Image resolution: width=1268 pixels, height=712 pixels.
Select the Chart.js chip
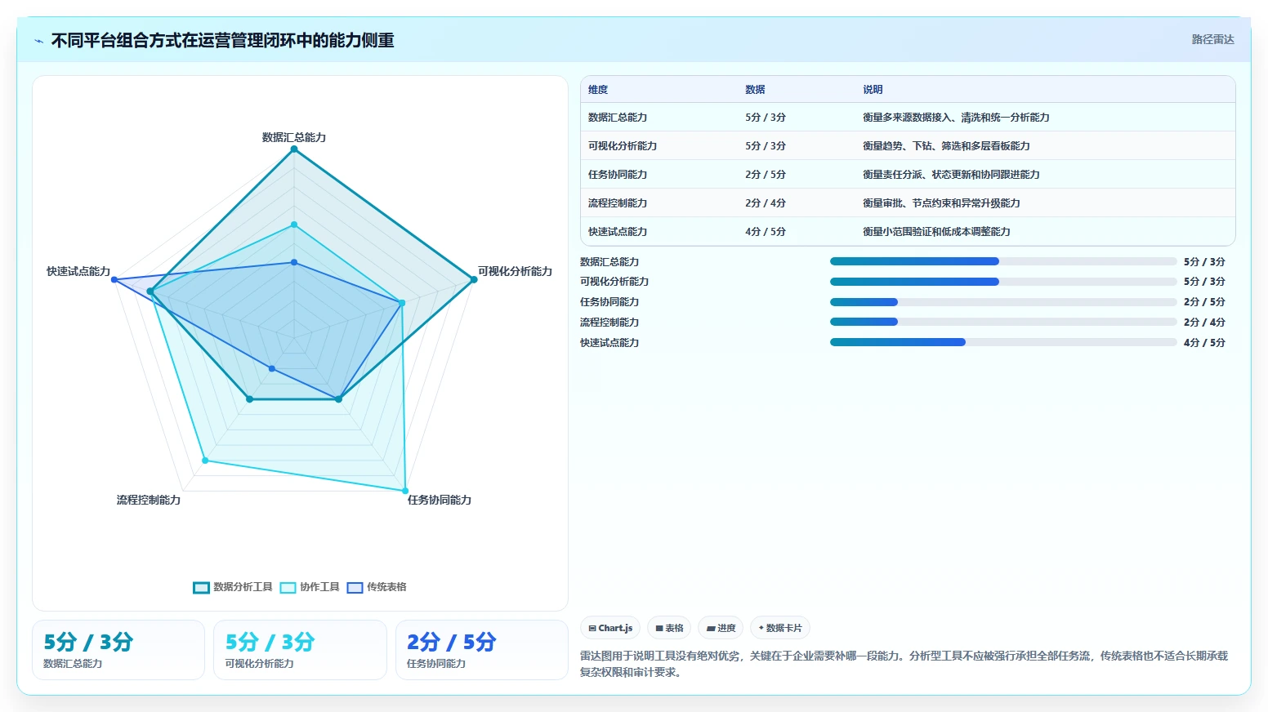[x=610, y=628]
